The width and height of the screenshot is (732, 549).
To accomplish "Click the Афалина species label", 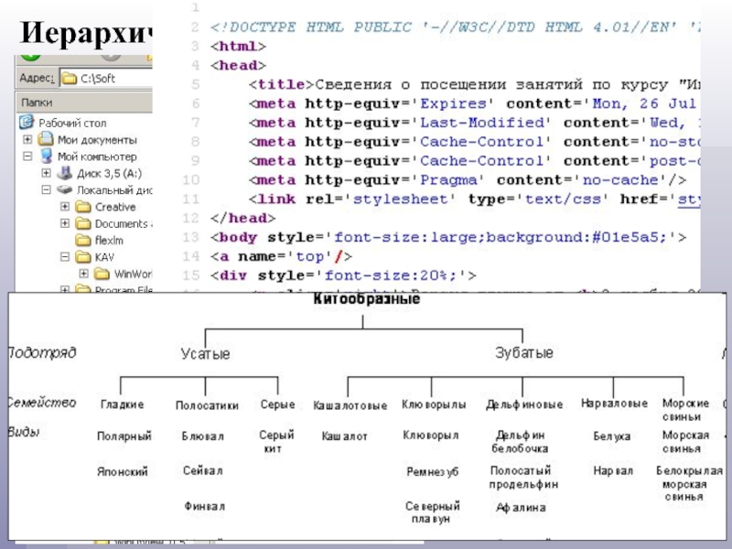I will click(521, 507).
